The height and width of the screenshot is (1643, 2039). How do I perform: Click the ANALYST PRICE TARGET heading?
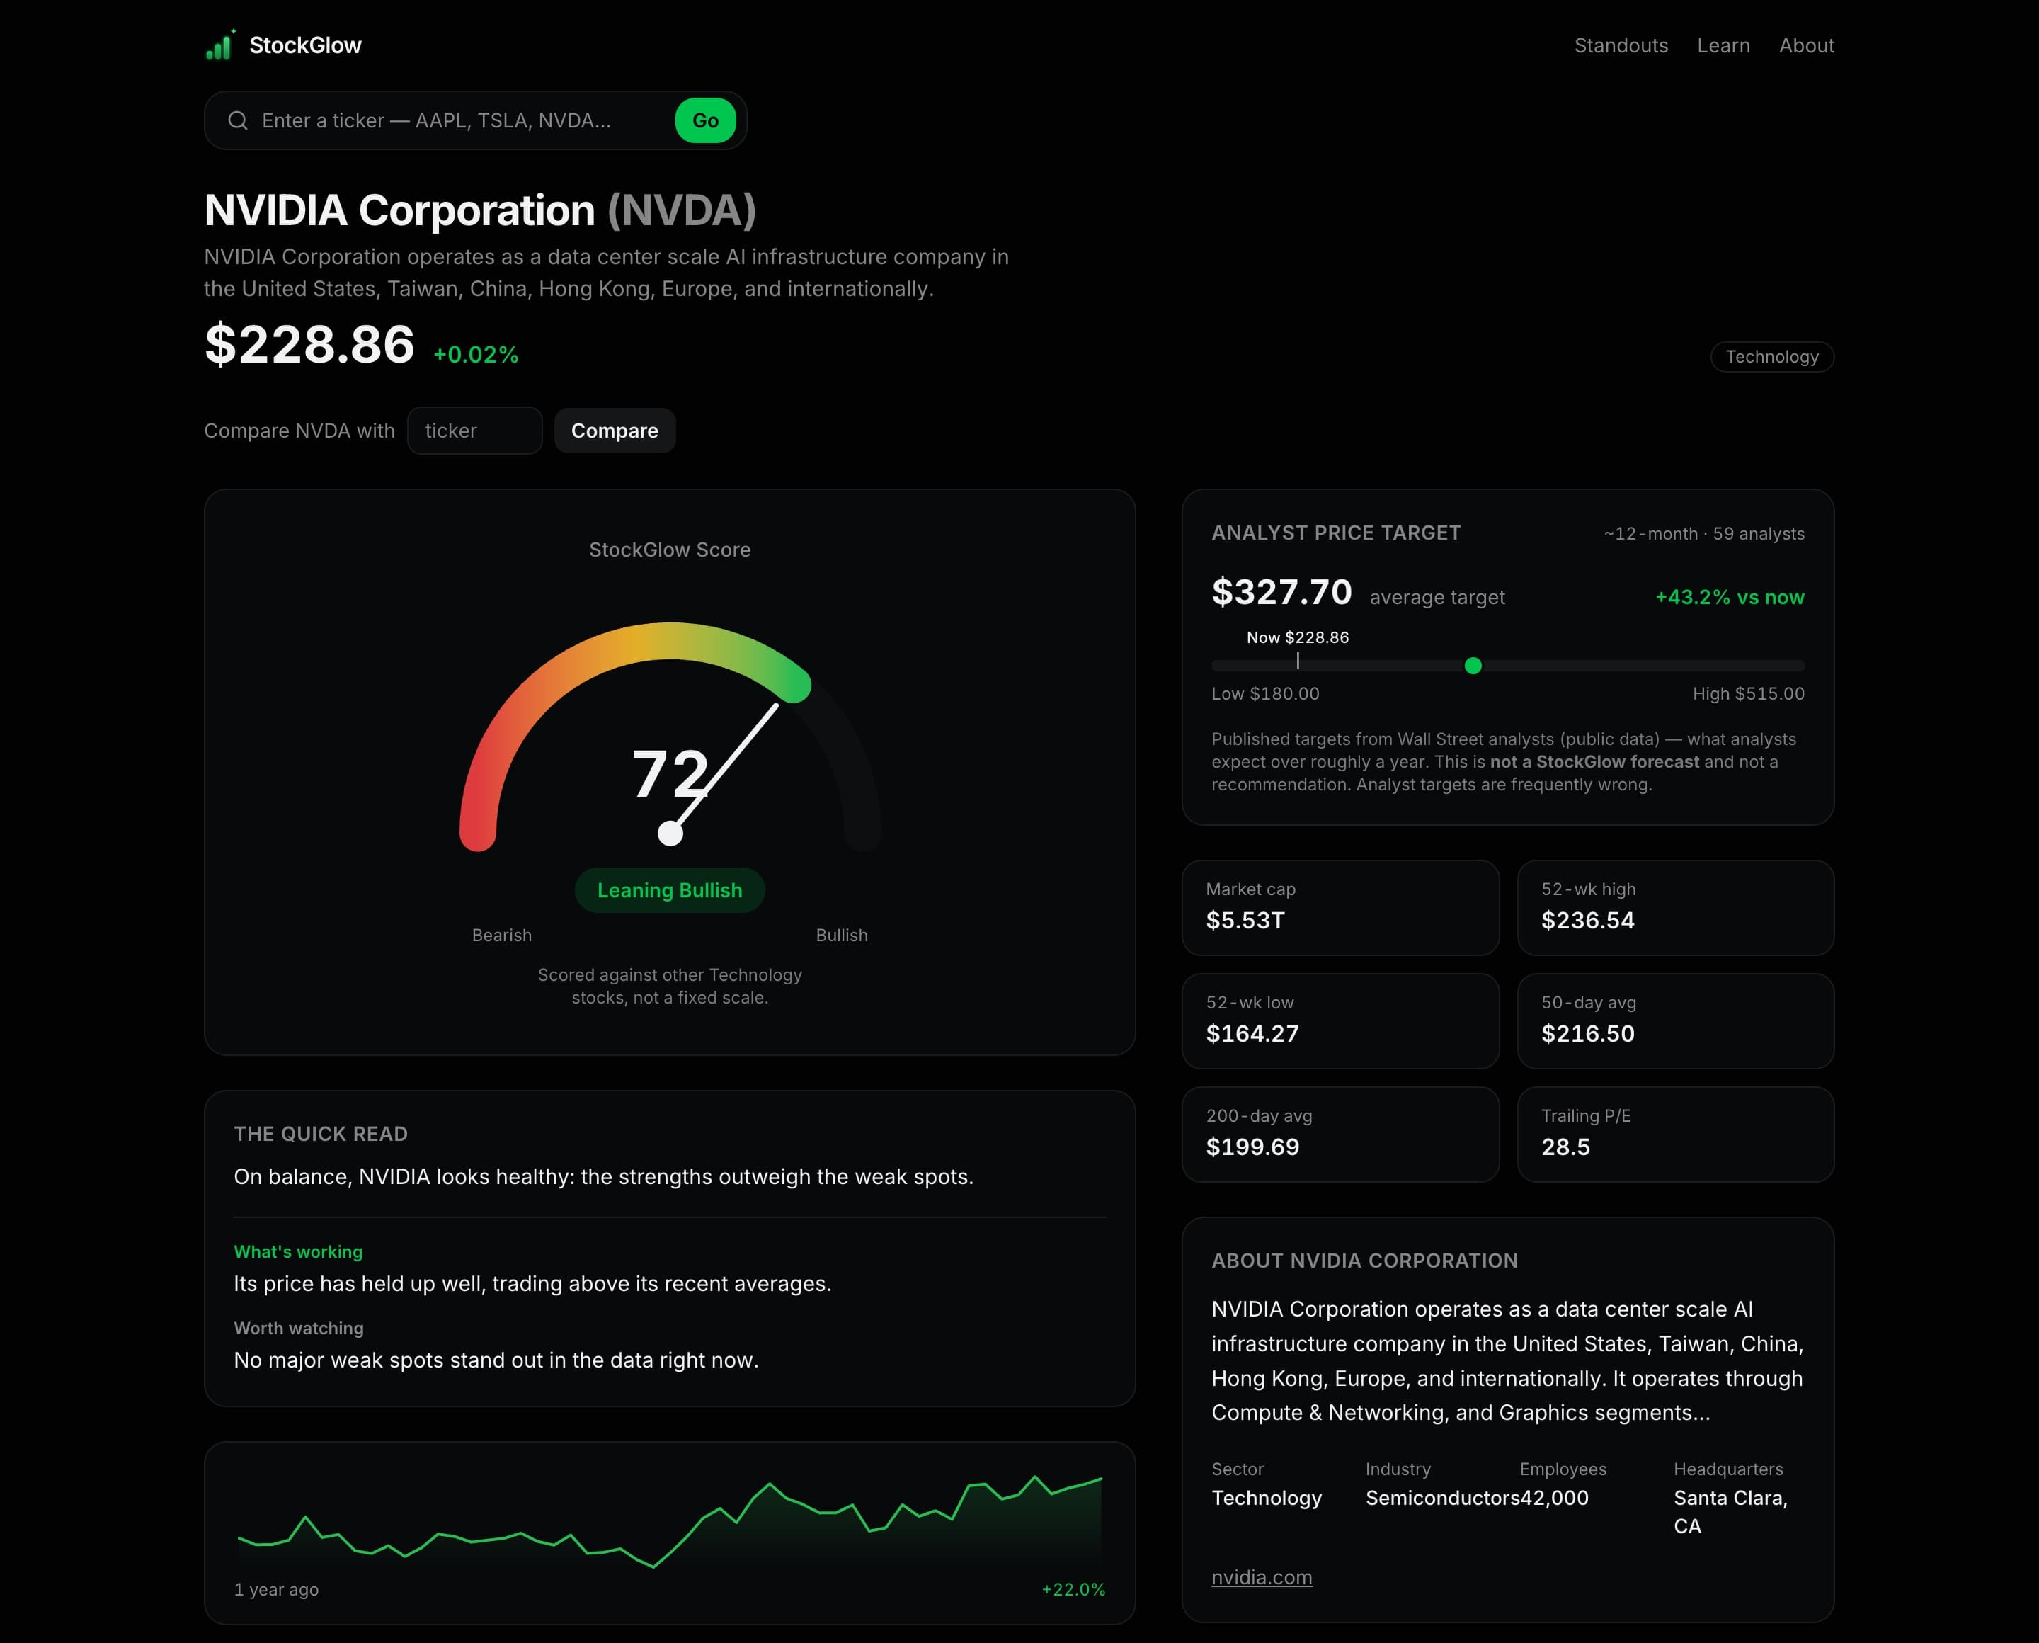[x=1336, y=533]
